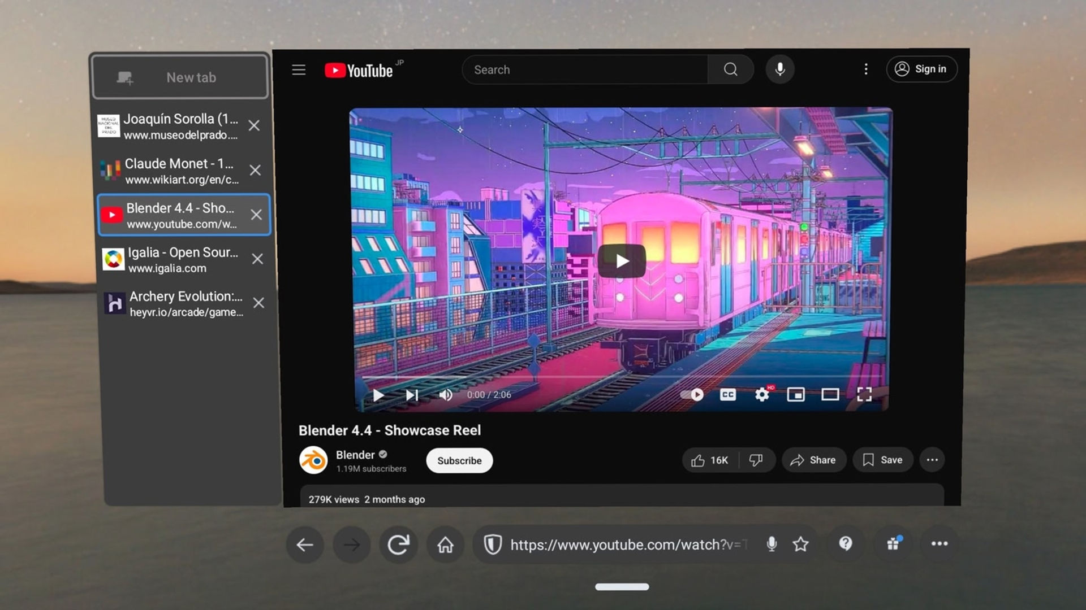Screen dimensions: 1086x610
Task: Go to the browser home page
Action: click(445, 544)
